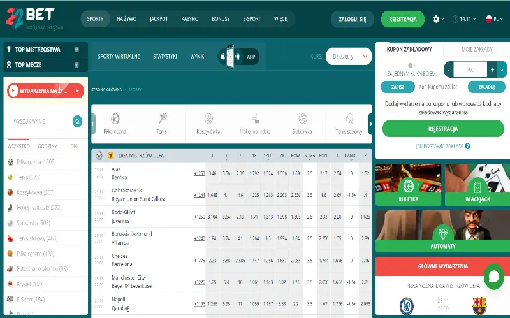
Task: Expand the 12TH column dropdown
Action: click(x=268, y=156)
